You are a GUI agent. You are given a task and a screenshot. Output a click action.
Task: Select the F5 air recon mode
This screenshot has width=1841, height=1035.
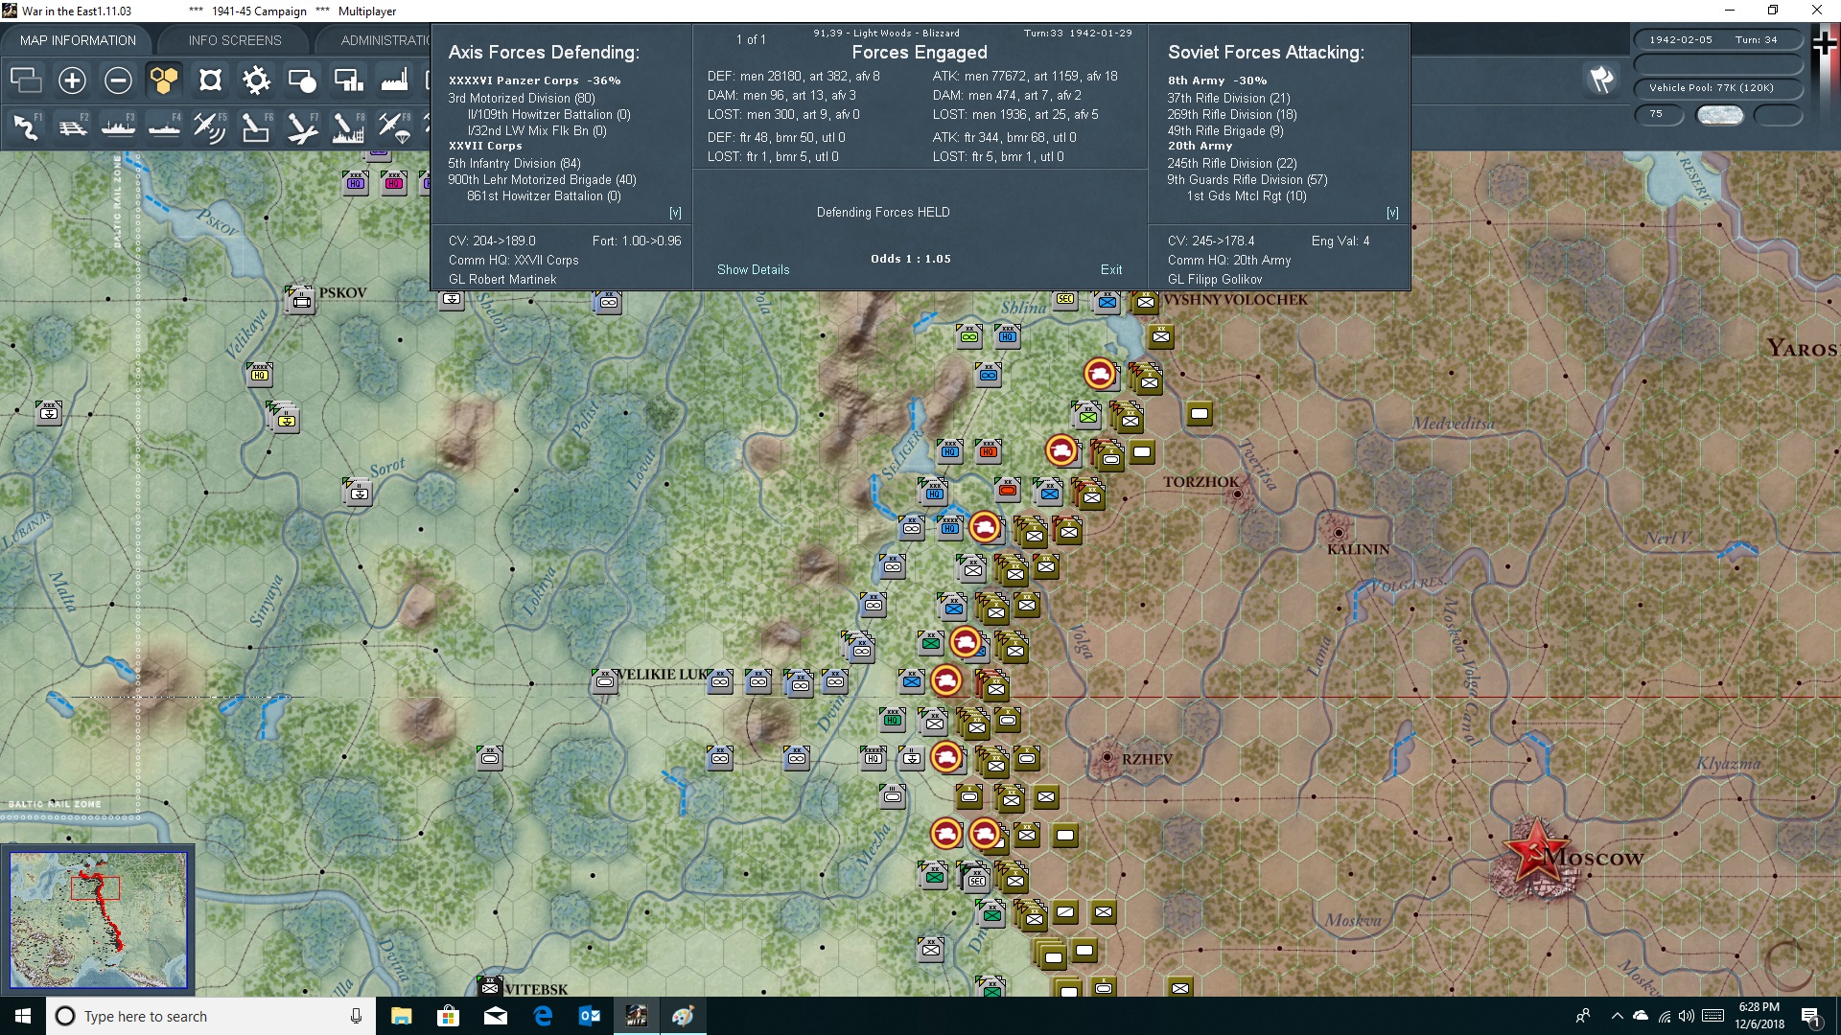coord(209,126)
